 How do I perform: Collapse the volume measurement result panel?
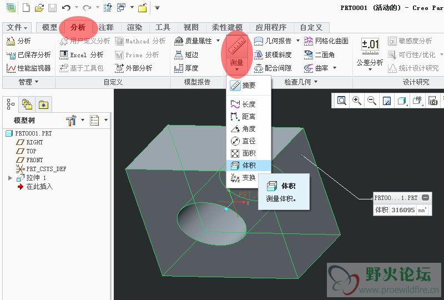pyautogui.click(x=425, y=197)
